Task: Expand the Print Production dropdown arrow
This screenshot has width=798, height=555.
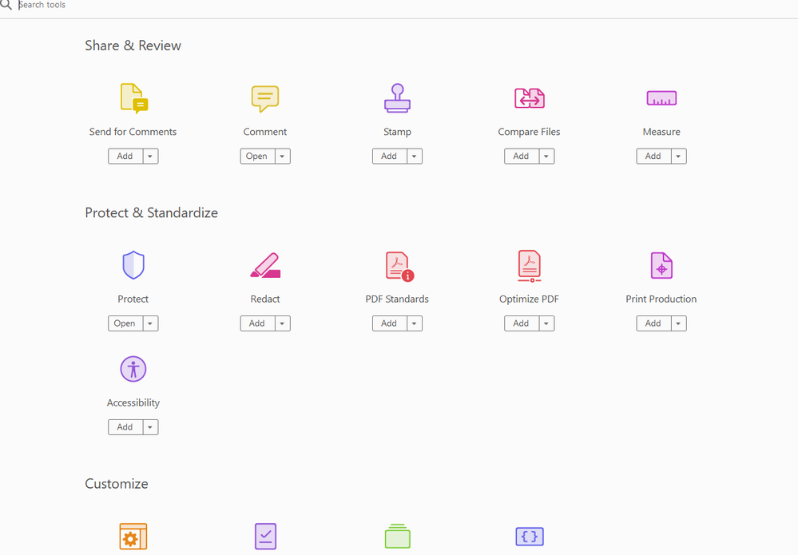Action: [x=678, y=323]
